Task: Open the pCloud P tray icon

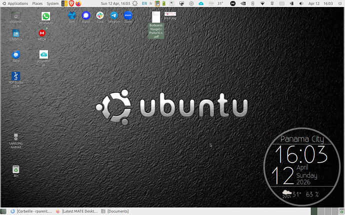Action: (157, 3)
